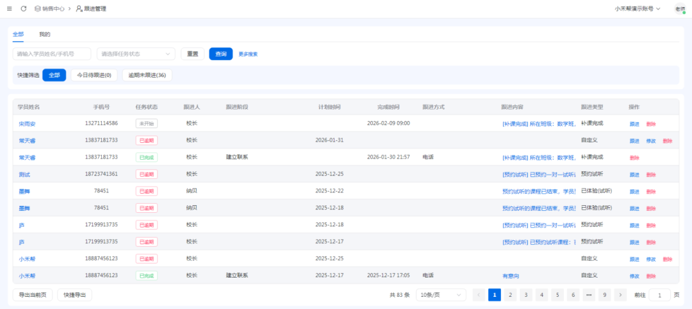Open the 请选择任务状态 dropdown

[136, 54]
